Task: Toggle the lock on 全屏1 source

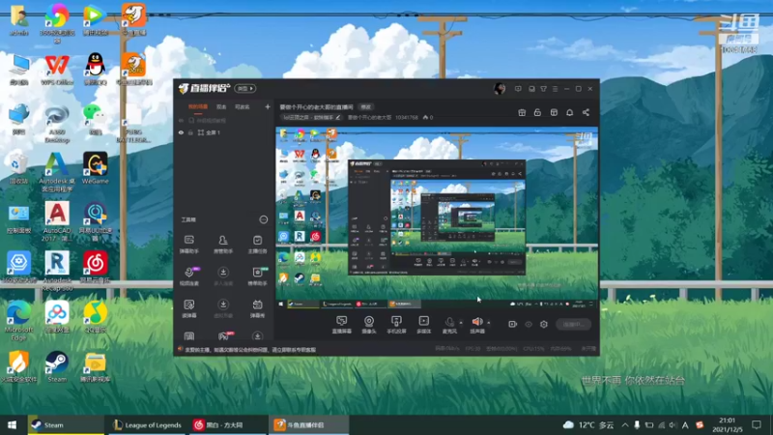Action: (190, 132)
